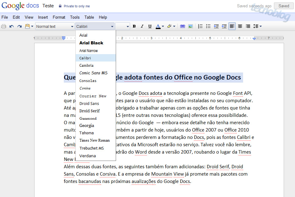This screenshot has width=295, height=197.
Task: Toggle left text alignment
Action: [x=232, y=26]
